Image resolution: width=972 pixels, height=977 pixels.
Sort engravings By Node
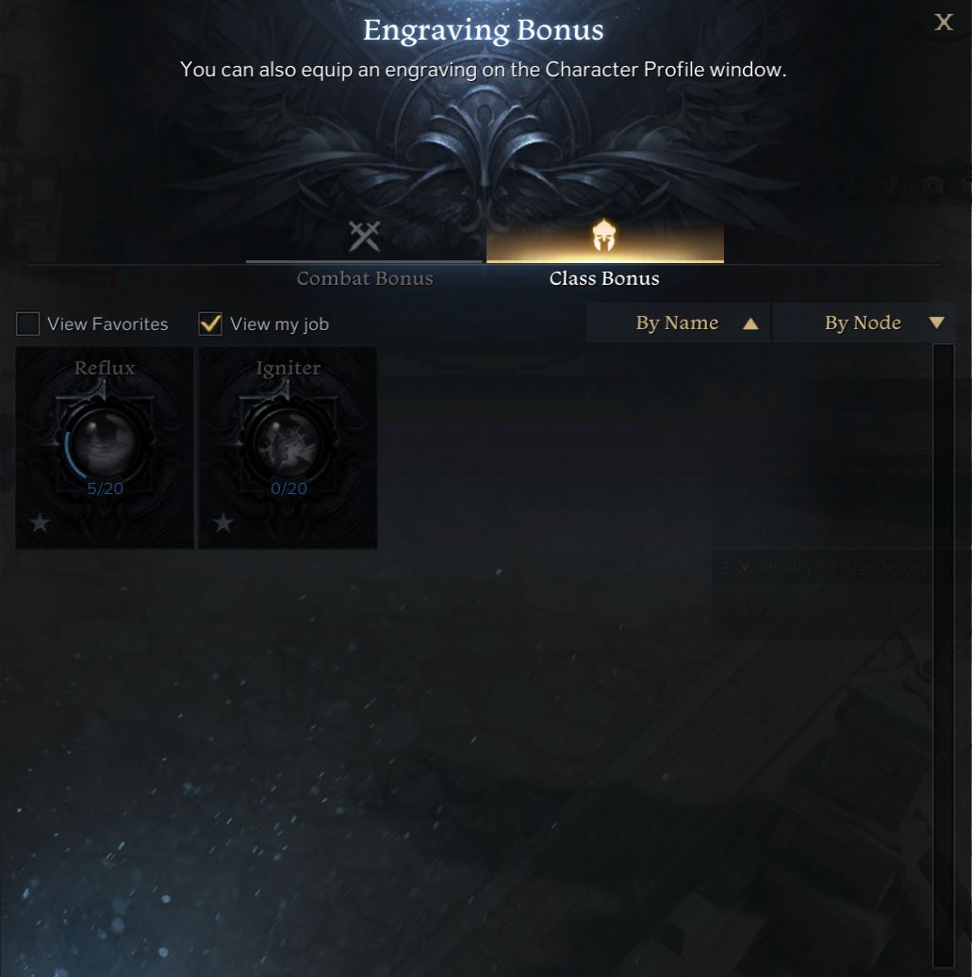(864, 323)
